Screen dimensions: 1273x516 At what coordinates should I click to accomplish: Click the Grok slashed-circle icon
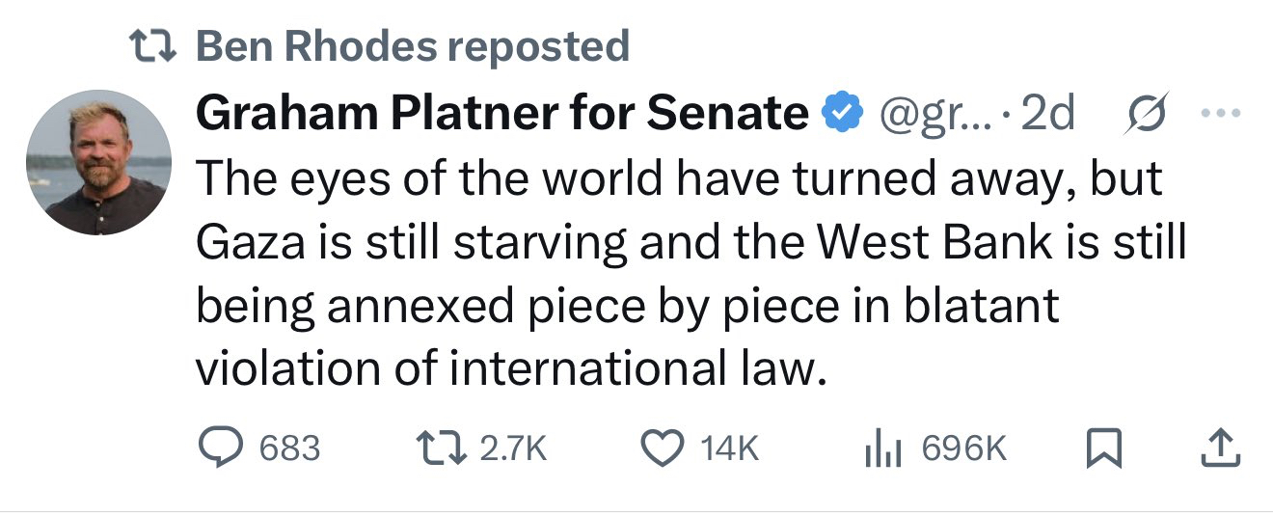click(x=1142, y=115)
